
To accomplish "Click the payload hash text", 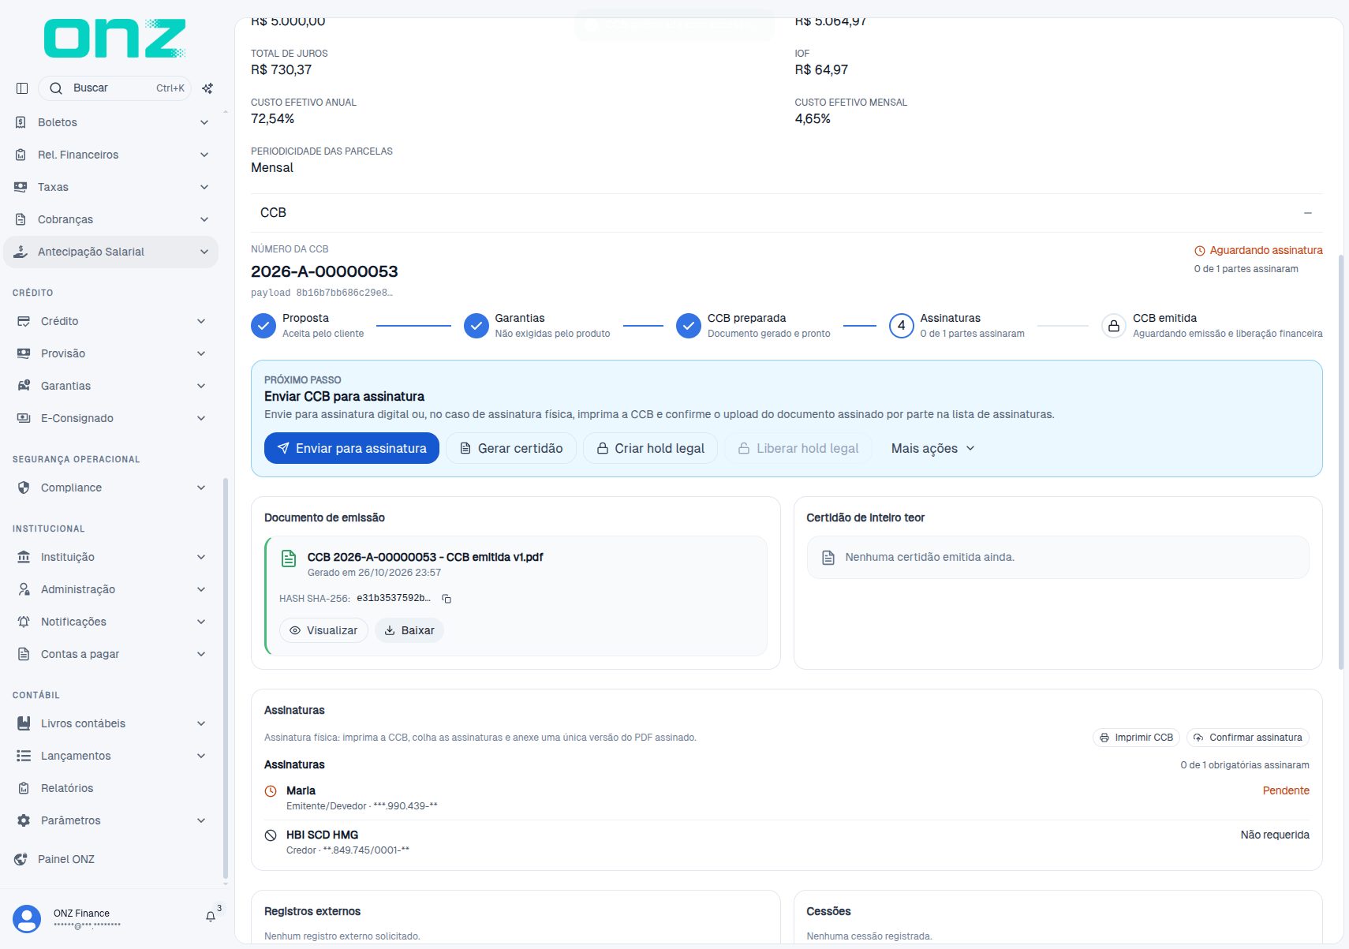I will tap(322, 293).
